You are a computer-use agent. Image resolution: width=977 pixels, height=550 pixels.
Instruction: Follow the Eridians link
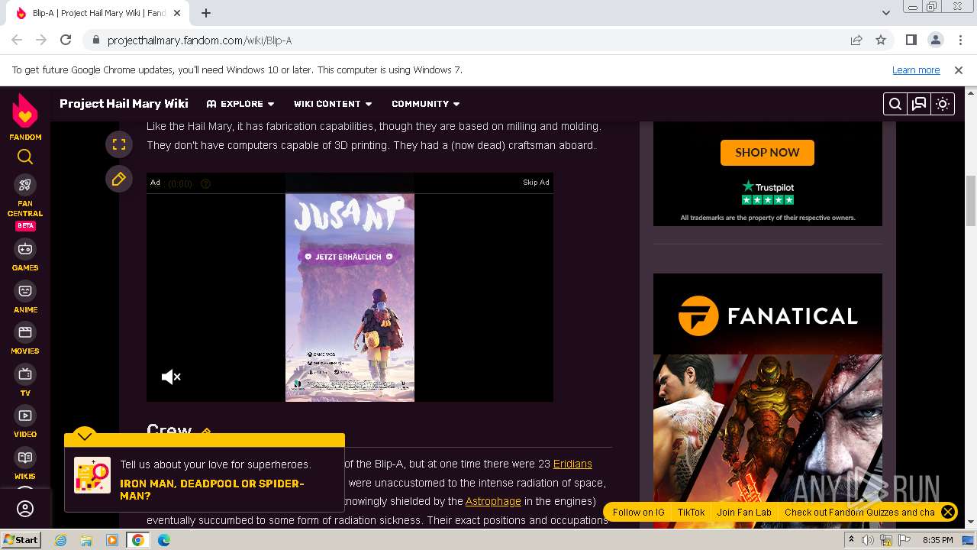click(x=572, y=464)
